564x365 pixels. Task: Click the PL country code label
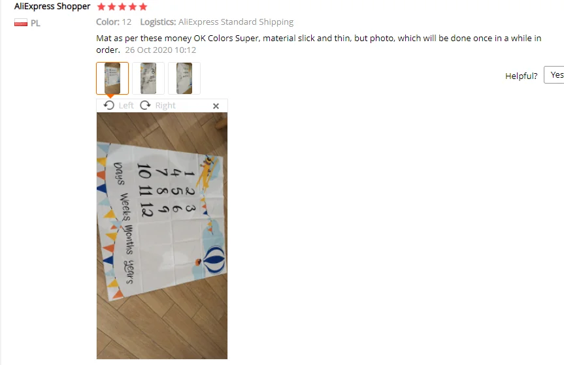[x=35, y=24]
